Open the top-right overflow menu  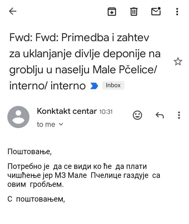177,11
